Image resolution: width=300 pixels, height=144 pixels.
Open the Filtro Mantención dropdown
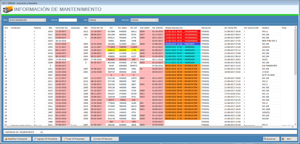(27, 20)
